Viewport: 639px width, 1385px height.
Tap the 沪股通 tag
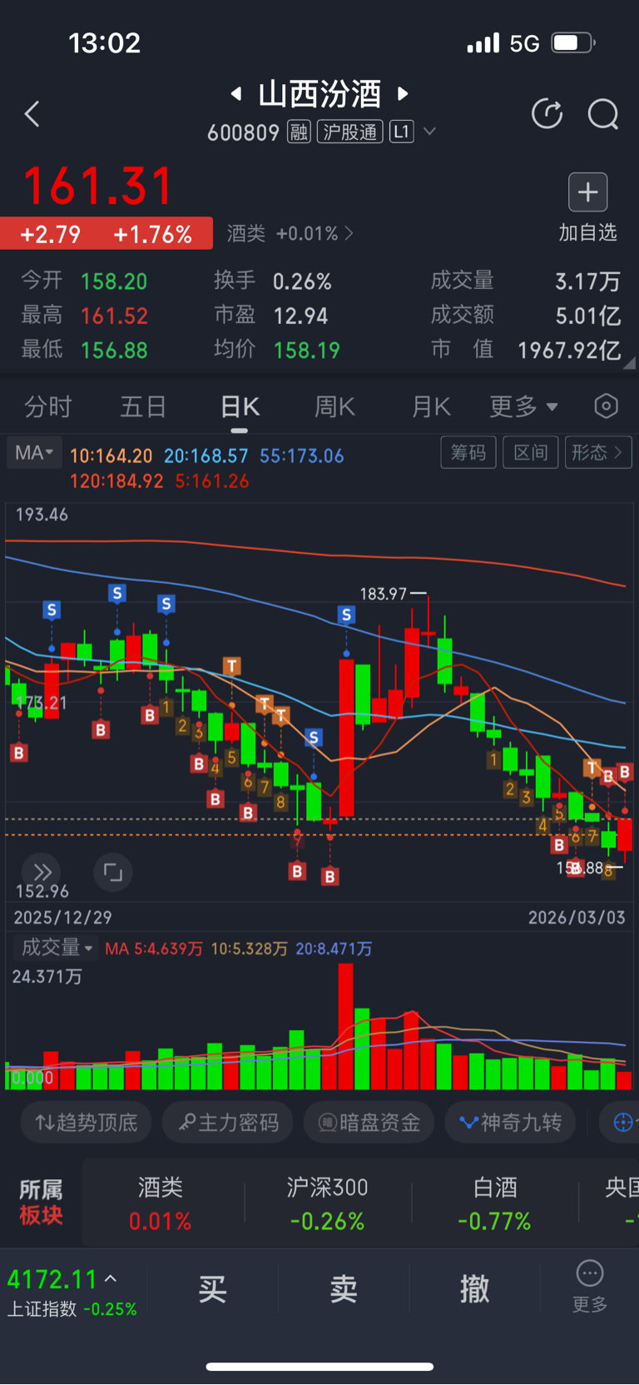coord(350,132)
